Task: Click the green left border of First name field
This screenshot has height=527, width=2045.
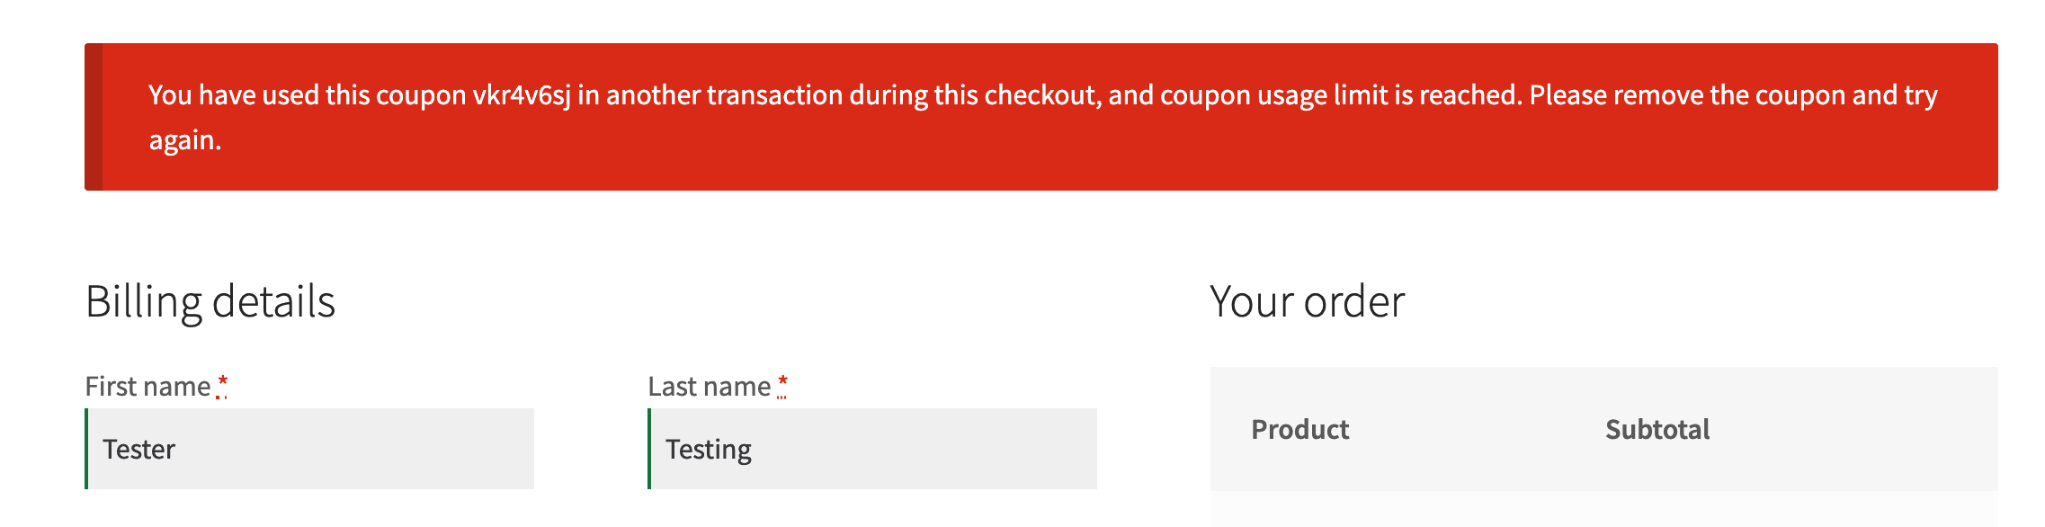Action: point(86,449)
